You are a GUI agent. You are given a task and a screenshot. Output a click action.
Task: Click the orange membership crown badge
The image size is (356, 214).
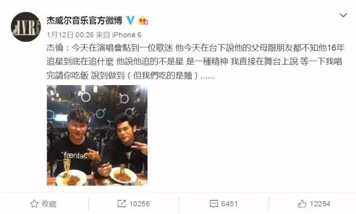[143, 21]
